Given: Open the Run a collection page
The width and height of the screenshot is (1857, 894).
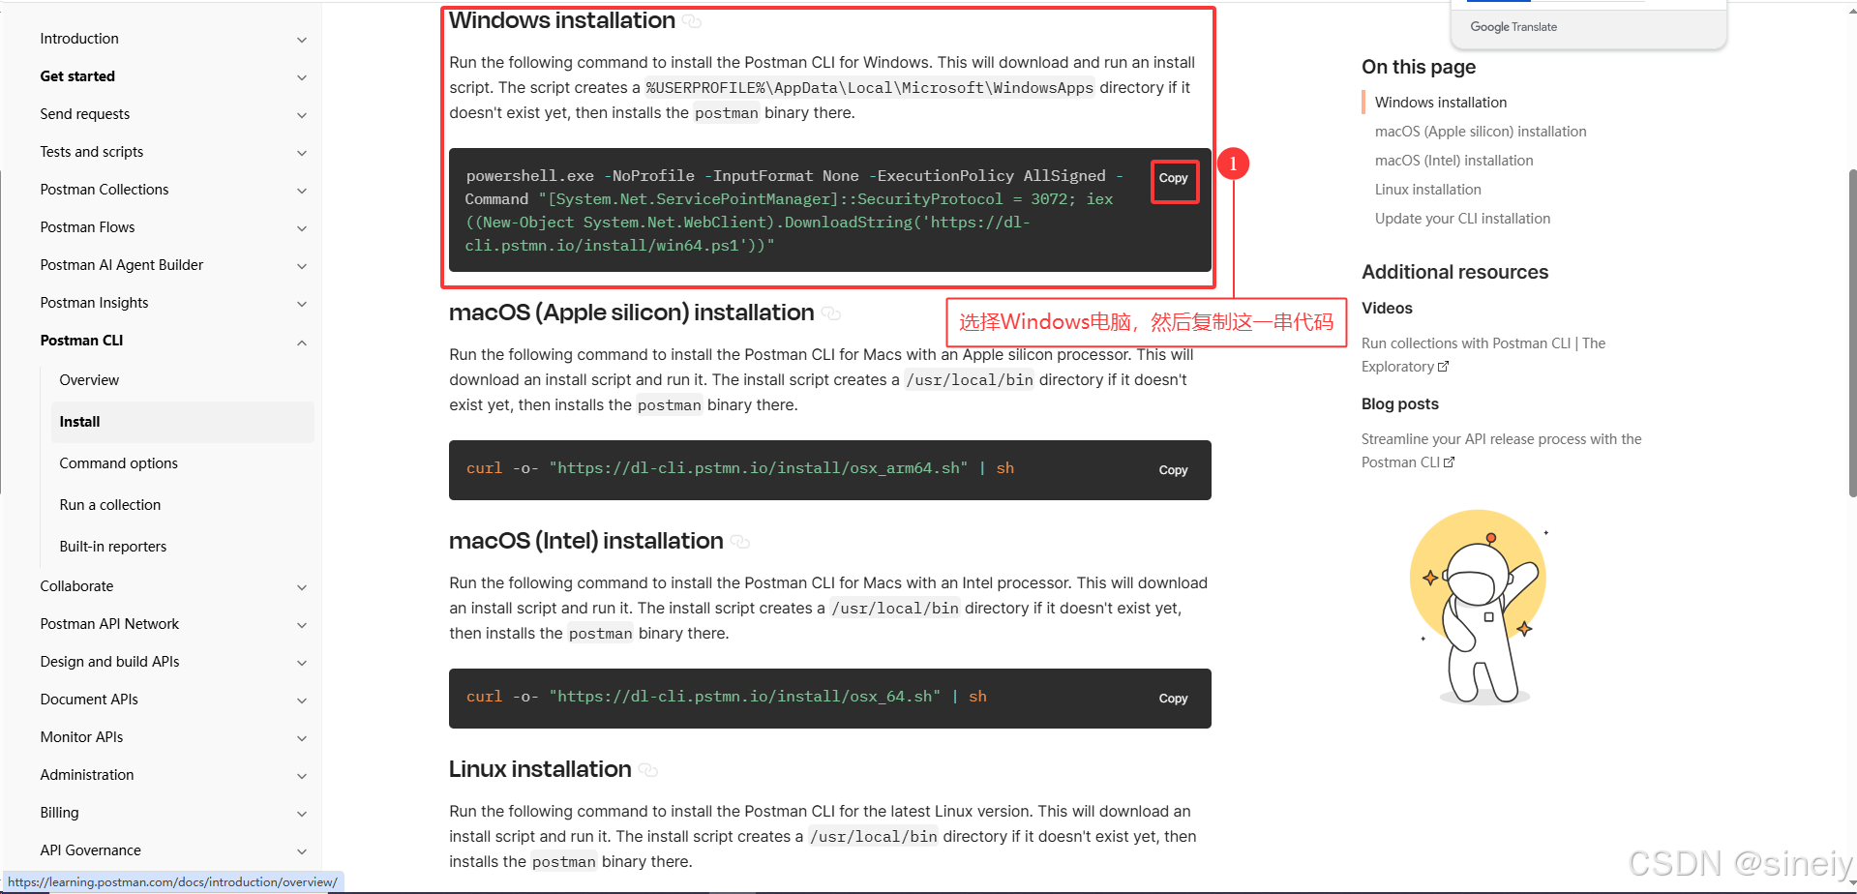Looking at the screenshot, I should (x=109, y=505).
